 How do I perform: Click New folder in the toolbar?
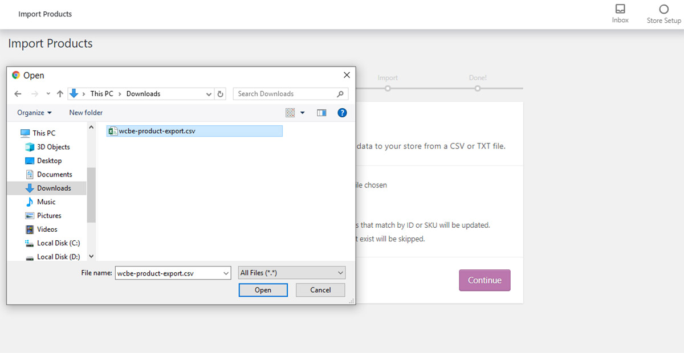pos(85,113)
